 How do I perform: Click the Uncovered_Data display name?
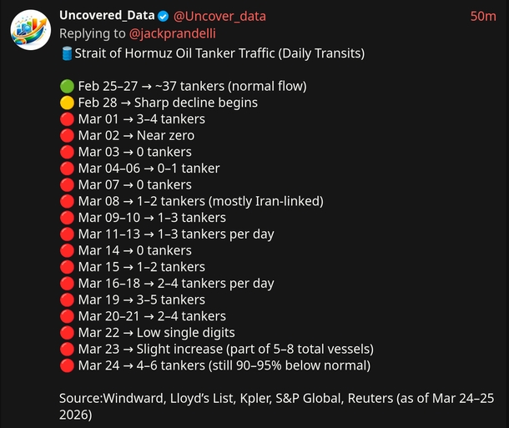tap(105, 16)
